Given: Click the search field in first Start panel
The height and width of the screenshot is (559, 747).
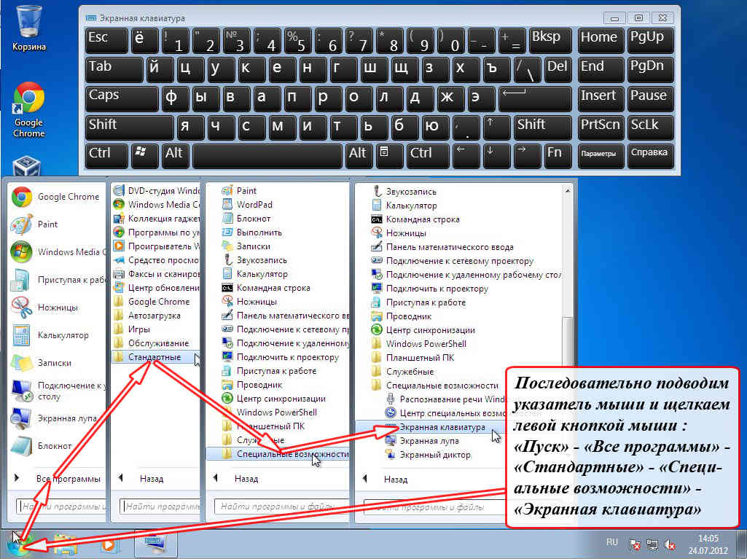Looking at the screenshot, I should [x=61, y=507].
